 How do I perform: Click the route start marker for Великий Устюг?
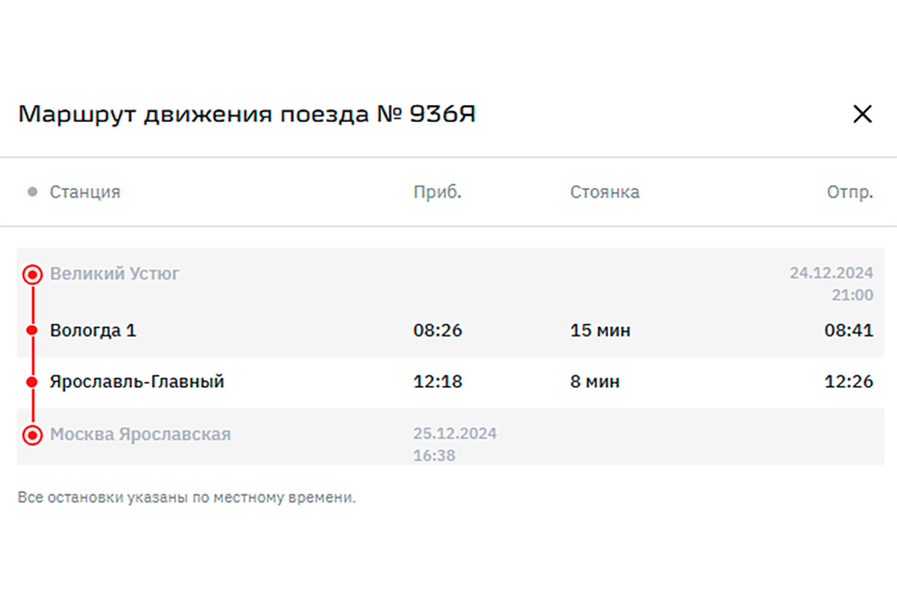[31, 274]
